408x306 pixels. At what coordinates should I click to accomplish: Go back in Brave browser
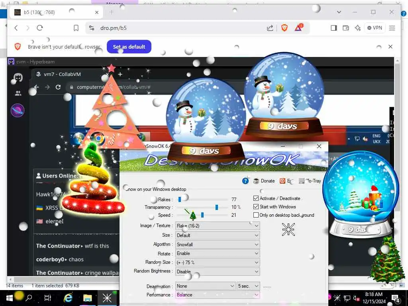[16, 28]
